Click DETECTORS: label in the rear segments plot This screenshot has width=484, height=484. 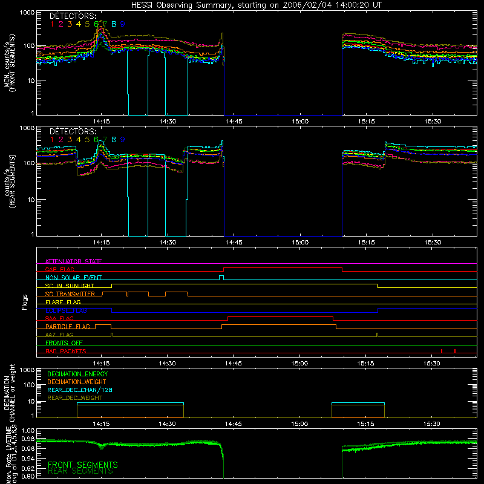pyautogui.click(x=73, y=131)
